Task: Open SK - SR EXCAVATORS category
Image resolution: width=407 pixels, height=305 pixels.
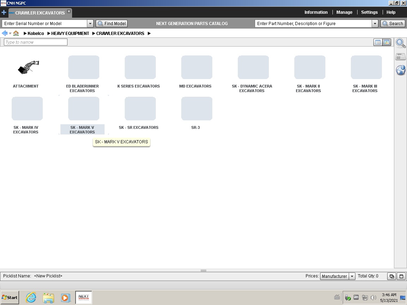Action: click(x=140, y=109)
